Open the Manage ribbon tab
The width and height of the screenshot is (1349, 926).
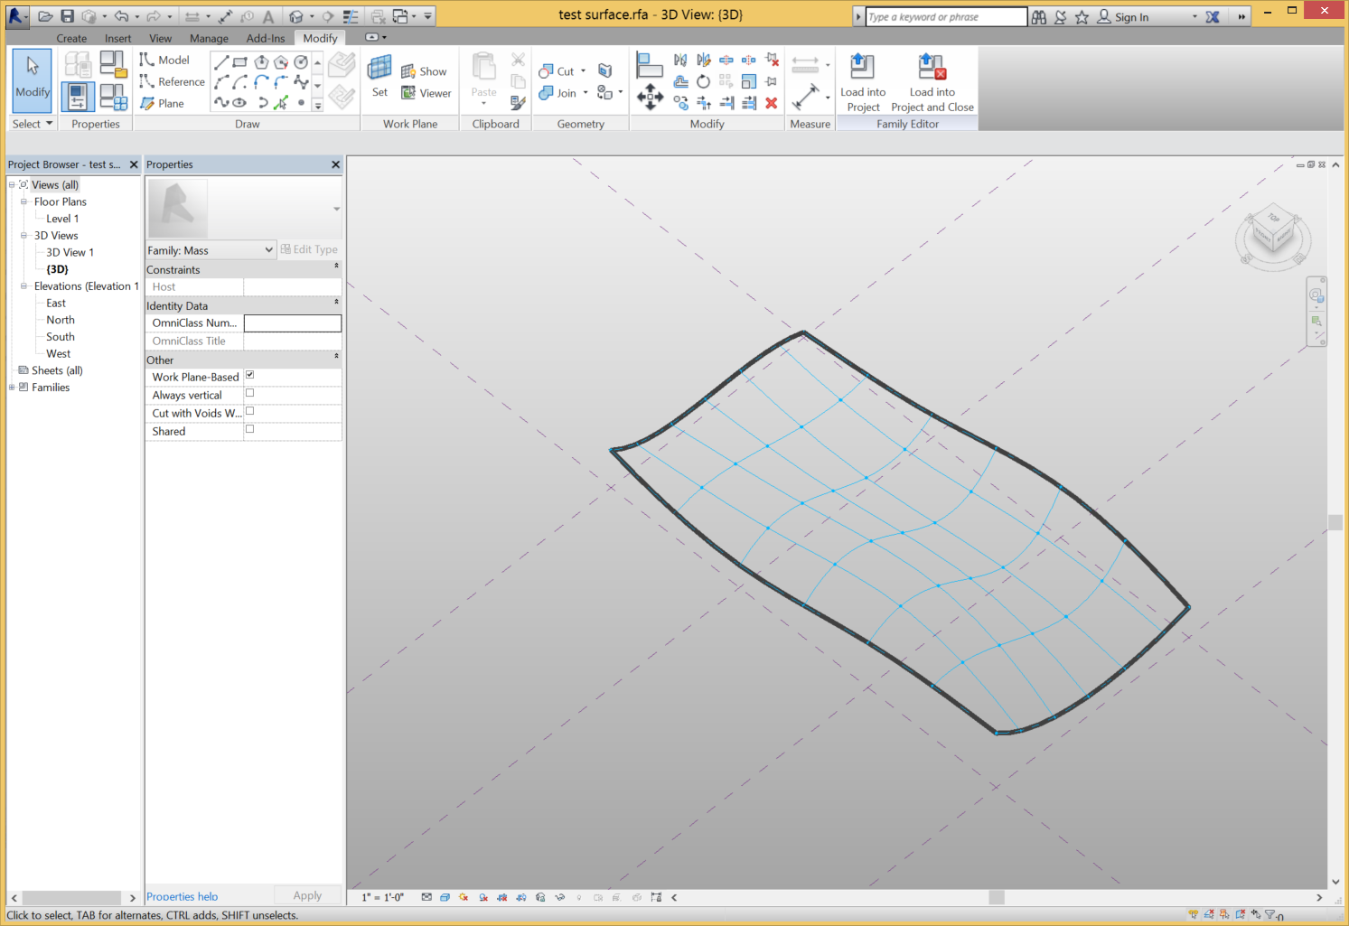[209, 38]
